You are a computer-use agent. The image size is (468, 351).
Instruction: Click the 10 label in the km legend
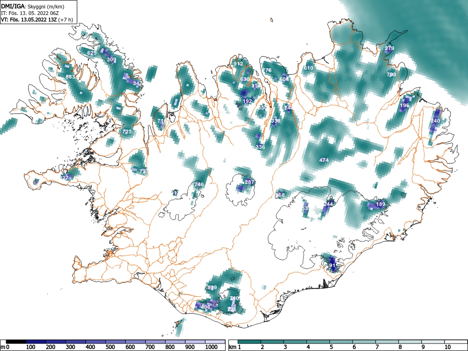pyautogui.click(x=447, y=347)
